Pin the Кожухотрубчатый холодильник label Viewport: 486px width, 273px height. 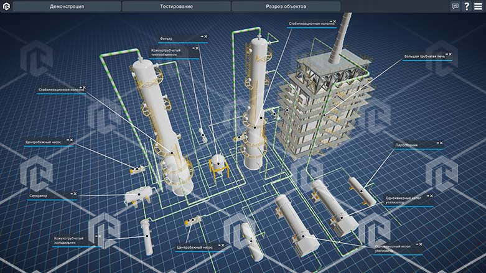(x=96, y=236)
